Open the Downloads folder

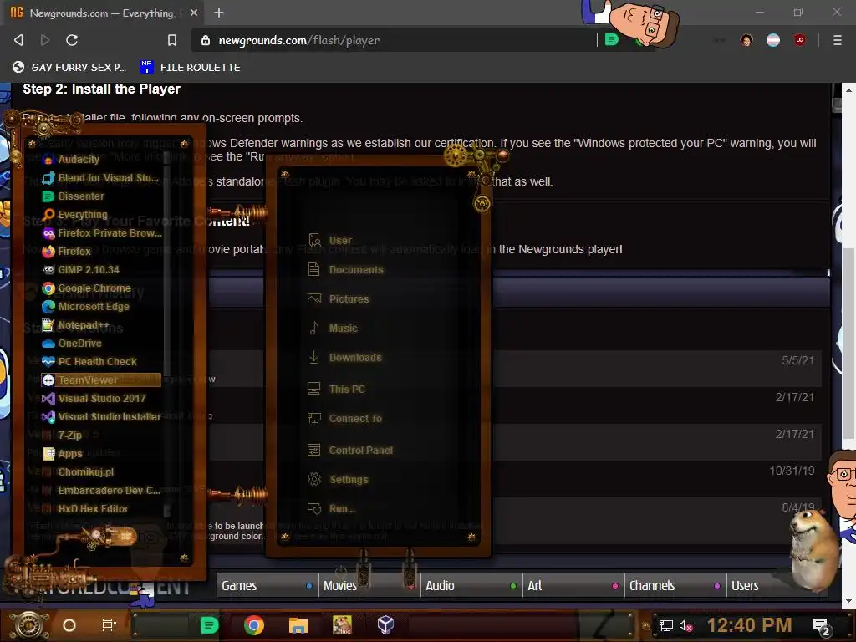click(x=345, y=358)
